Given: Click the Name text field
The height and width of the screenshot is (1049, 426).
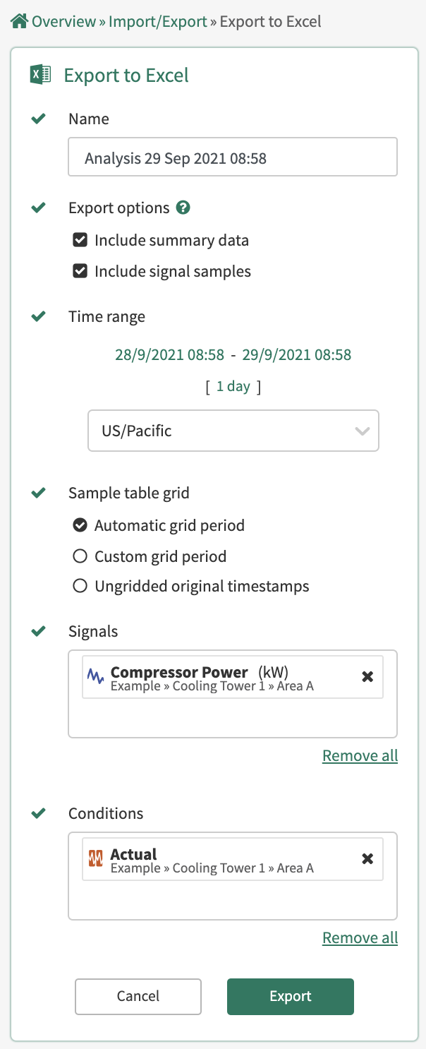Looking at the screenshot, I should click(x=233, y=157).
